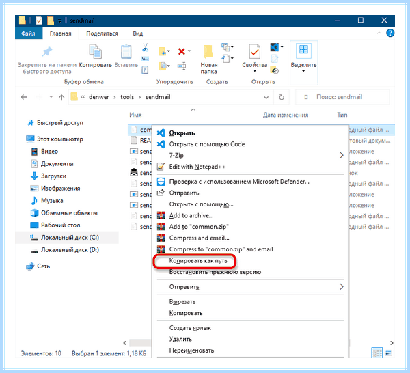Click the Back arrow navigation button
410x373 pixels.
click(x=24, y=97)
